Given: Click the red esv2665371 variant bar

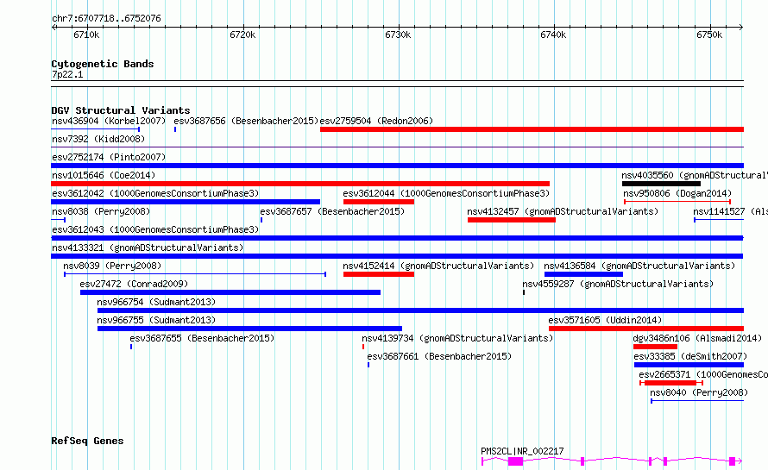Looking at the screenshot, I should pos(670,383).
